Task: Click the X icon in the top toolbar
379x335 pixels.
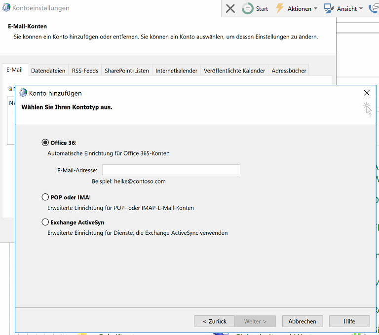Action: click(230, 8)
